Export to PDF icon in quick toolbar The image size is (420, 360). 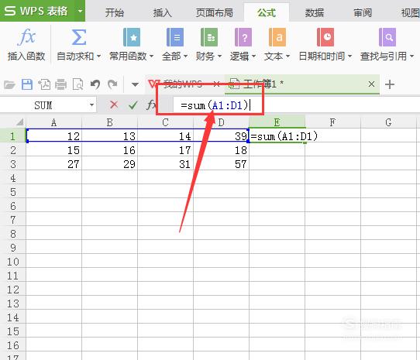(x=44, y=84)
